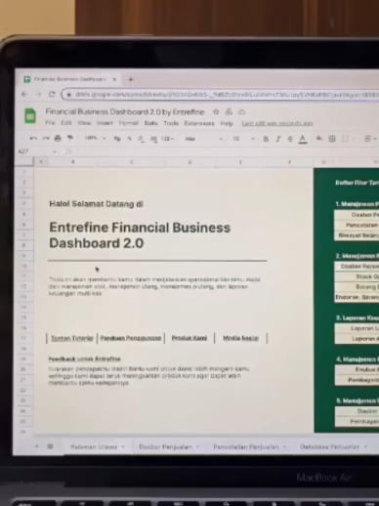The width and height of the screenshot is (379, 506).
Task: Open the last edit history link
Action: click(x=277, y=123)
